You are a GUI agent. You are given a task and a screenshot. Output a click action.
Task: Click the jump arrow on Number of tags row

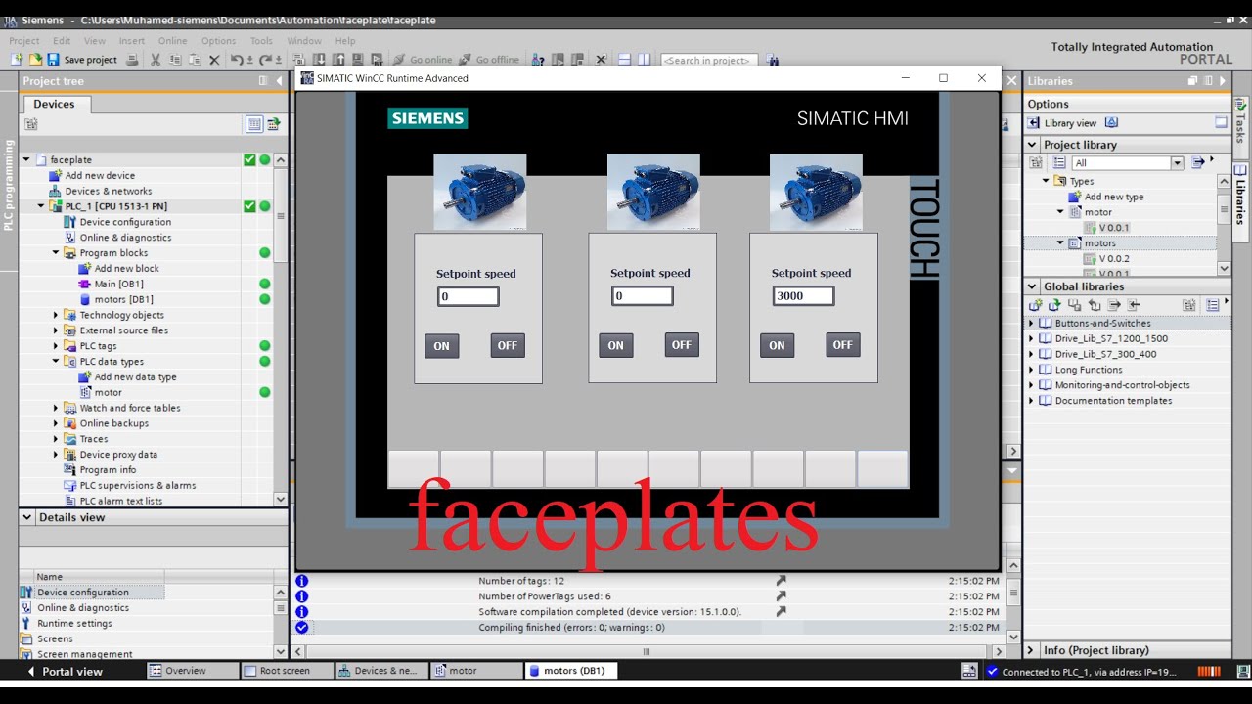[x=781, y=581]
